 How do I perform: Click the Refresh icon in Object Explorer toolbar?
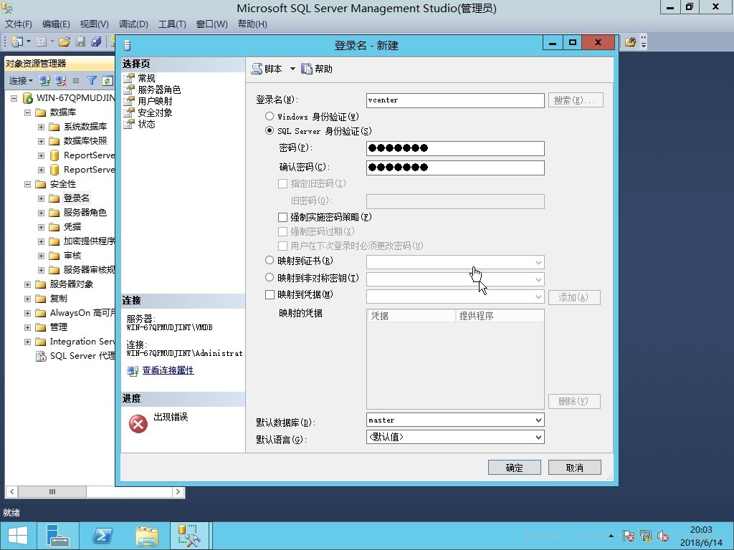click(108, 80)
